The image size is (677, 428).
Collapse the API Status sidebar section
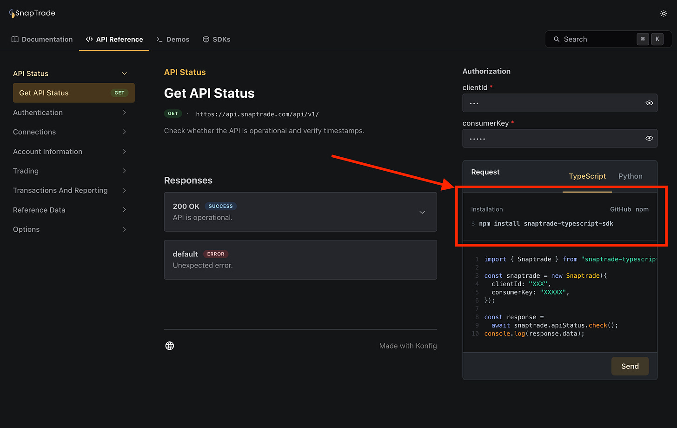pos(124,74)
